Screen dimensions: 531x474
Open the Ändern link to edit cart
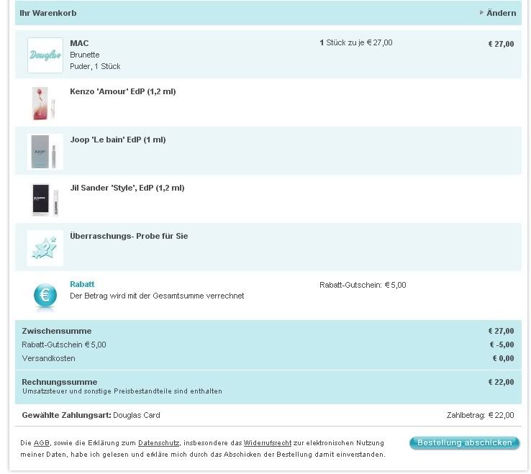point(501,13)
